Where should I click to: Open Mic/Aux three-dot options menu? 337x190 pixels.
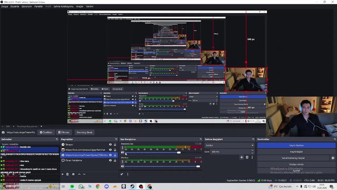[x=122, y=161]
